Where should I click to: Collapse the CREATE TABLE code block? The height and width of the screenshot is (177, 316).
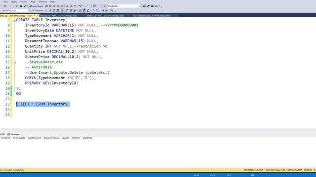(14, 20)
